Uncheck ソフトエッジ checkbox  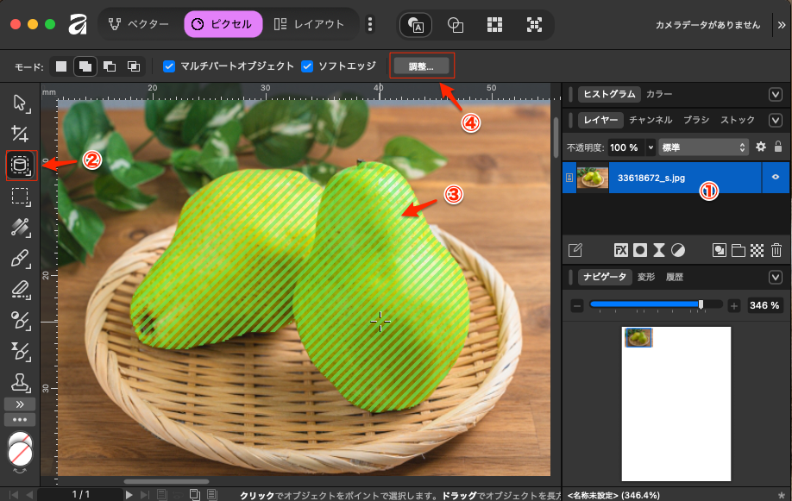point(308,66)
